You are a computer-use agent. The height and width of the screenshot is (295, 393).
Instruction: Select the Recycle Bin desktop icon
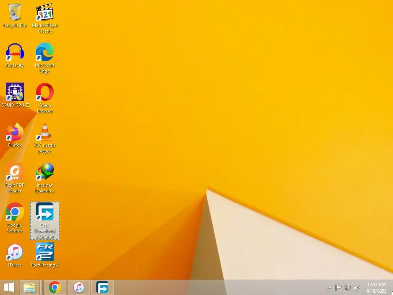15,15
